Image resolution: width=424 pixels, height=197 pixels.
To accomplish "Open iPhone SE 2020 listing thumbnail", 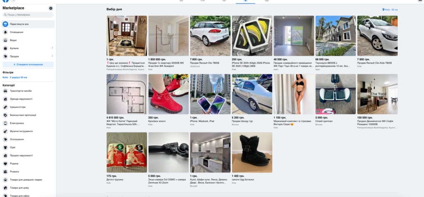I will [x=252, y=36].
